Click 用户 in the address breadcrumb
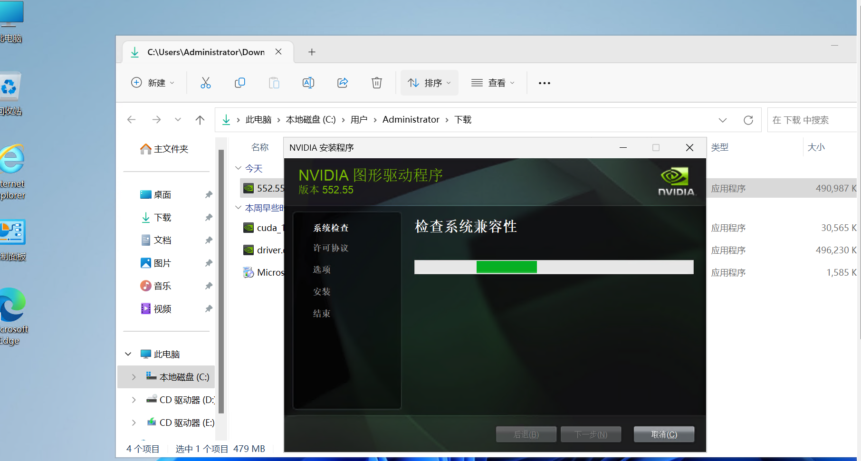Screen dimensions: 861x461 click(x=359, y=120)
